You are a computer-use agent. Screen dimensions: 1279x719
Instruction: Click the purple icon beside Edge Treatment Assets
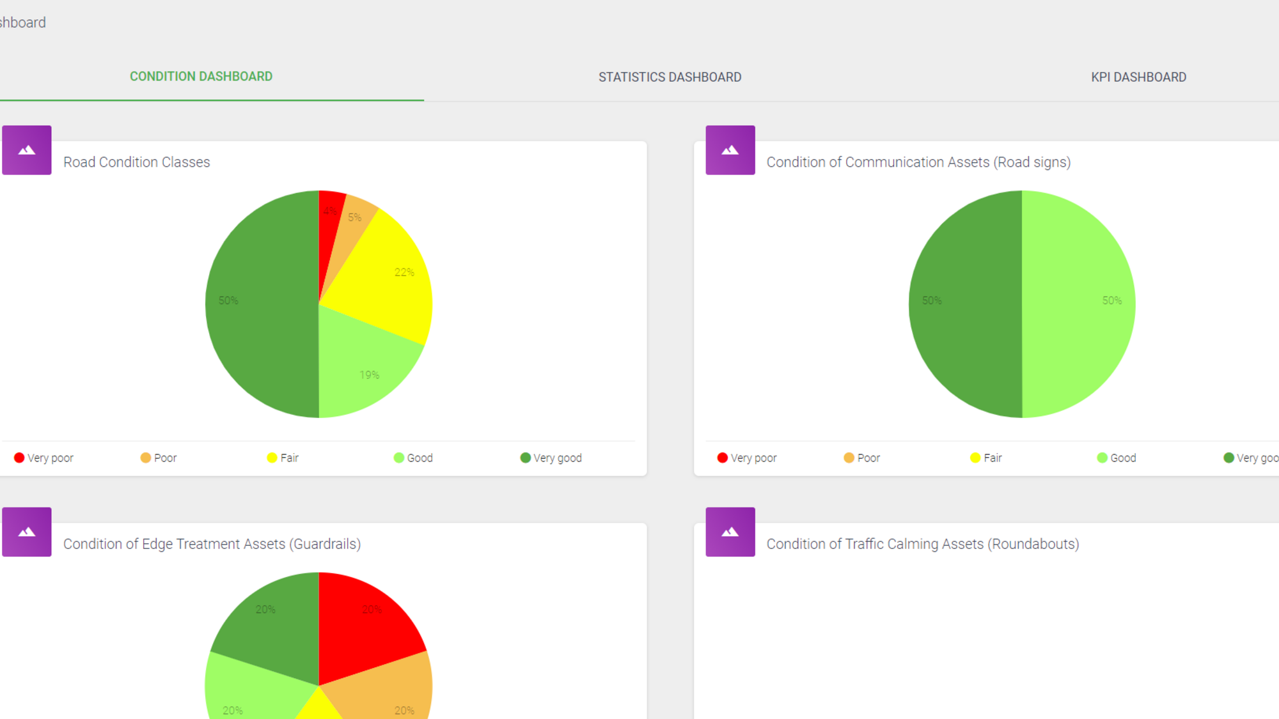pos(27,532)
